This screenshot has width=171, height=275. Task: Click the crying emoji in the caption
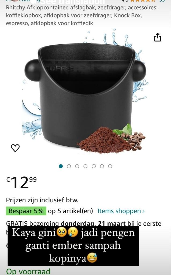(x=73, y=232)
